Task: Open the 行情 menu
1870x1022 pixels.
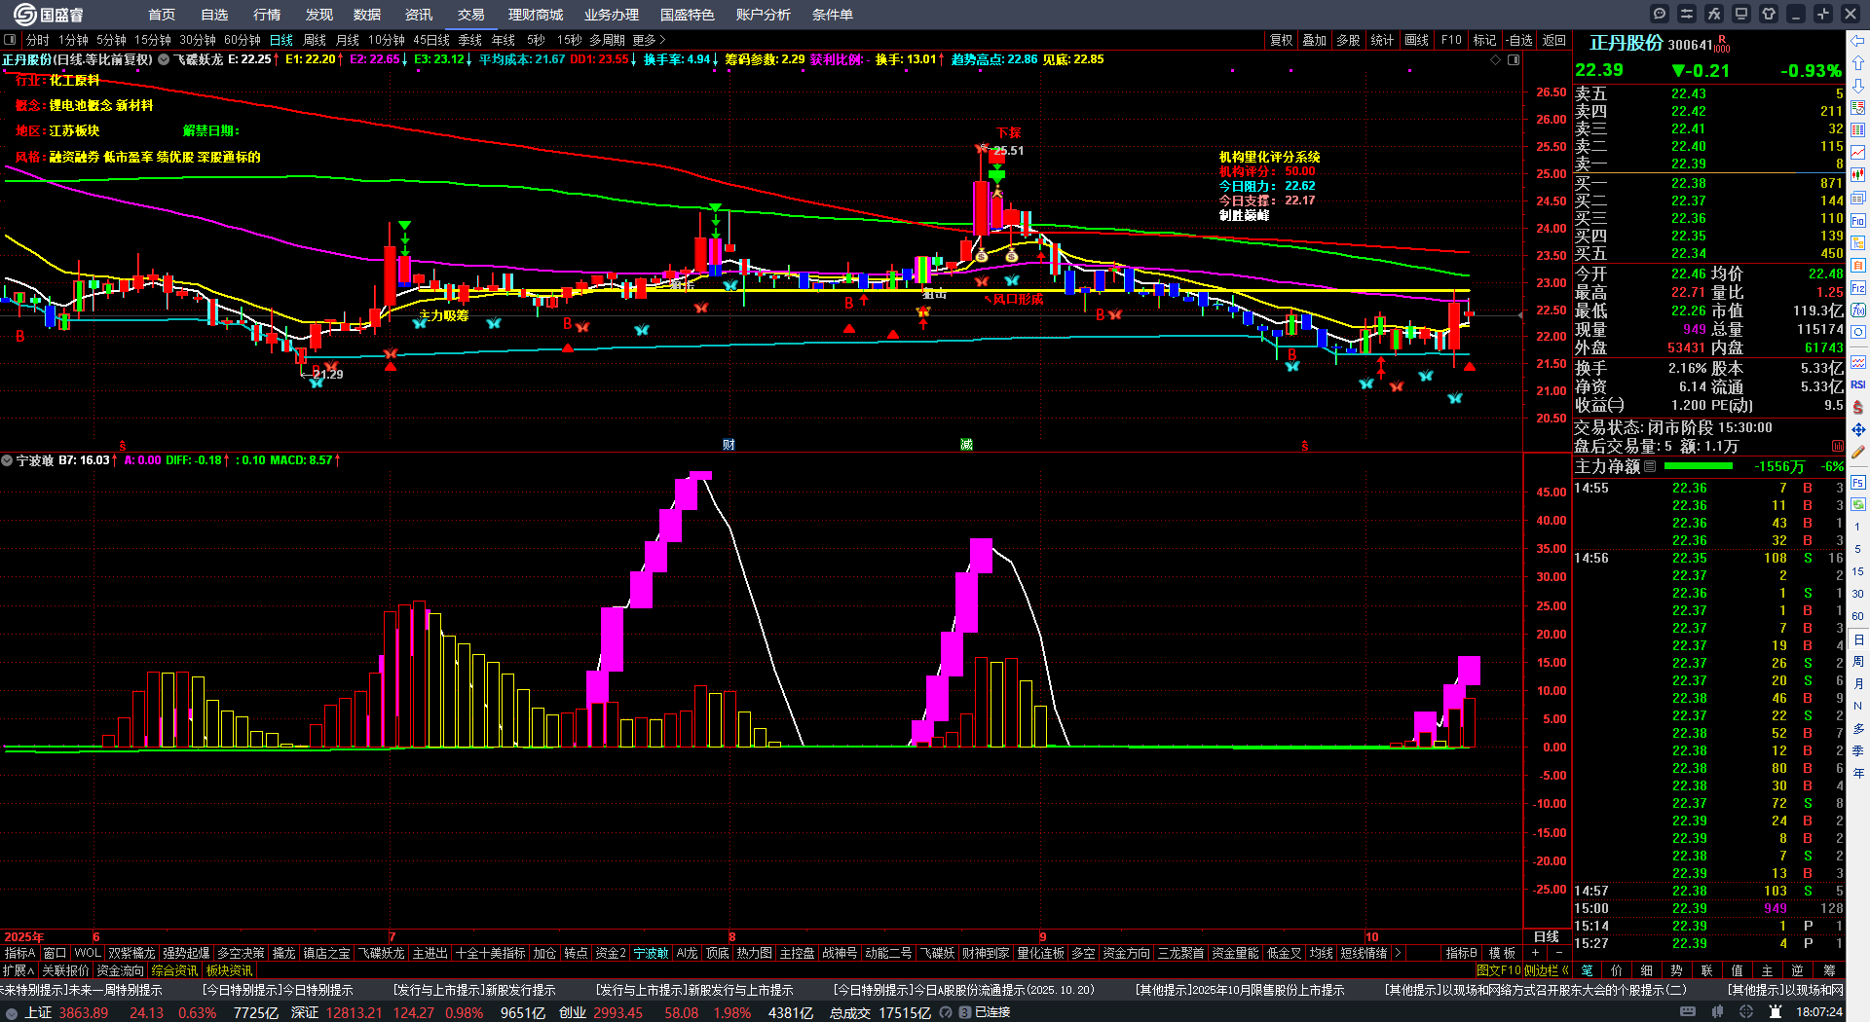Action: click(267, 15)
